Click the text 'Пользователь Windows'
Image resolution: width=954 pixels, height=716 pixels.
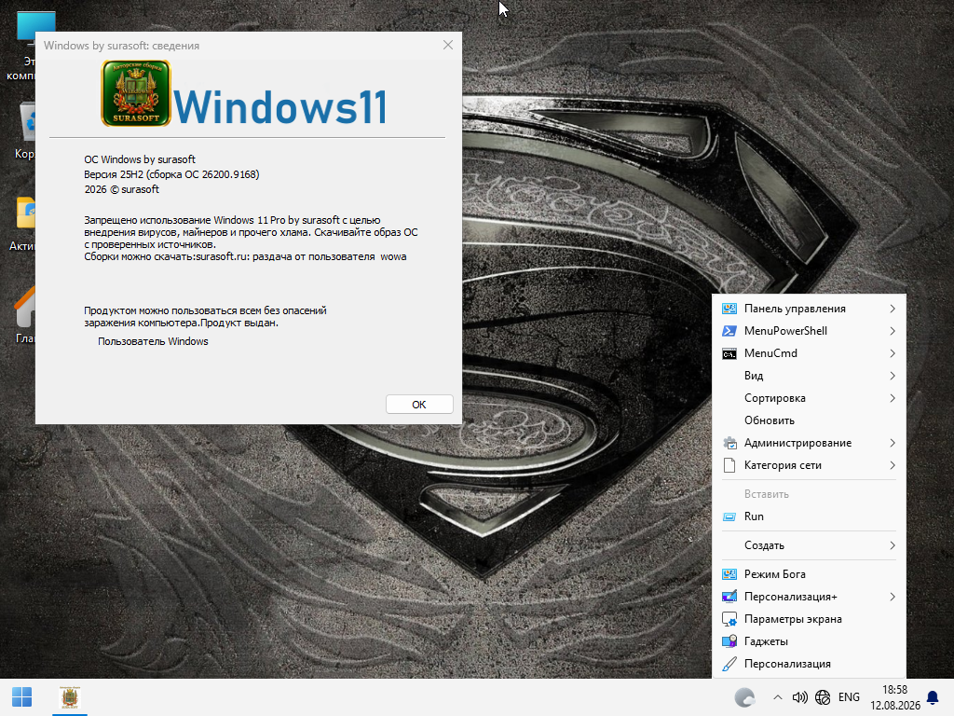153,341
